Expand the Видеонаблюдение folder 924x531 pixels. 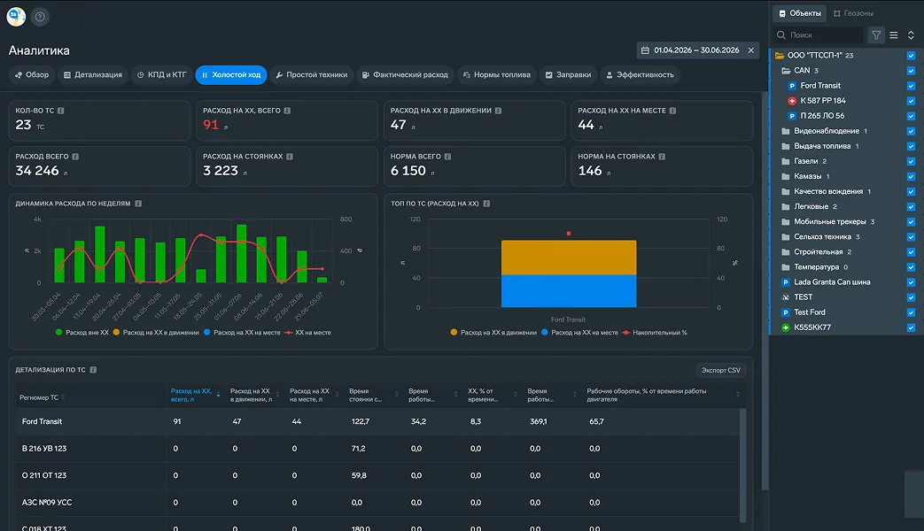click(x=786, y=131)
